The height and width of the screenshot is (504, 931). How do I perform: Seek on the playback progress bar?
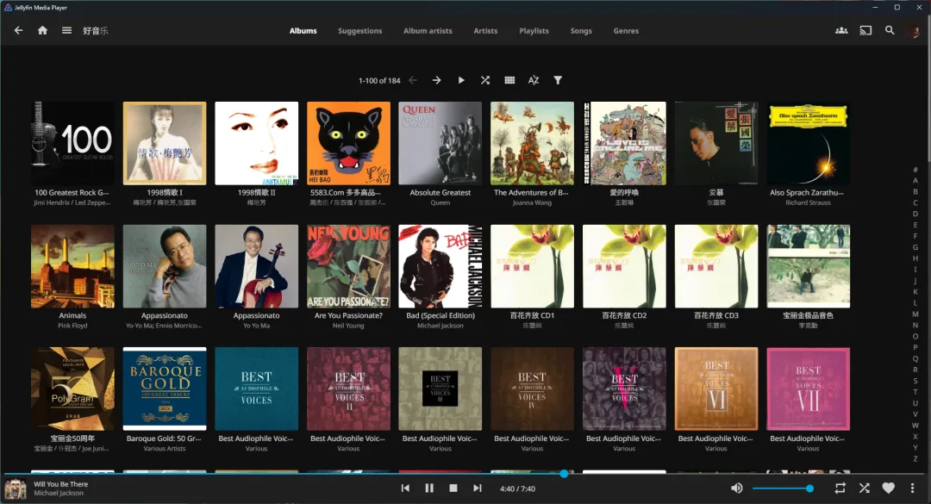[x=465, y=474]
